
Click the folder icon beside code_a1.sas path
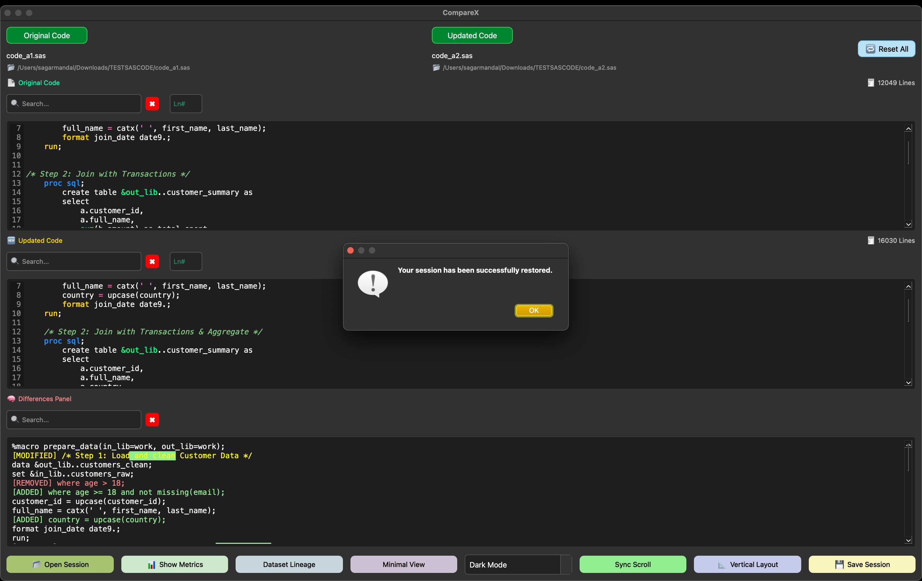11,68
